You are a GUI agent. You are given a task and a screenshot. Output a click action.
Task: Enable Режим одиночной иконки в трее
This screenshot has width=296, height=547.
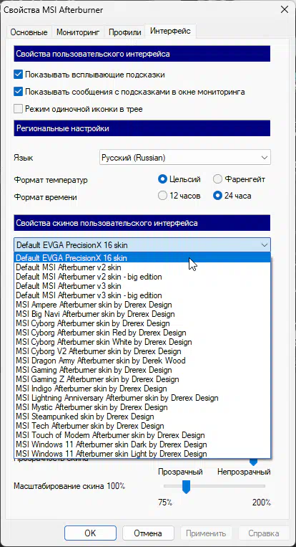pyautogui.click(x=18, y=109)
